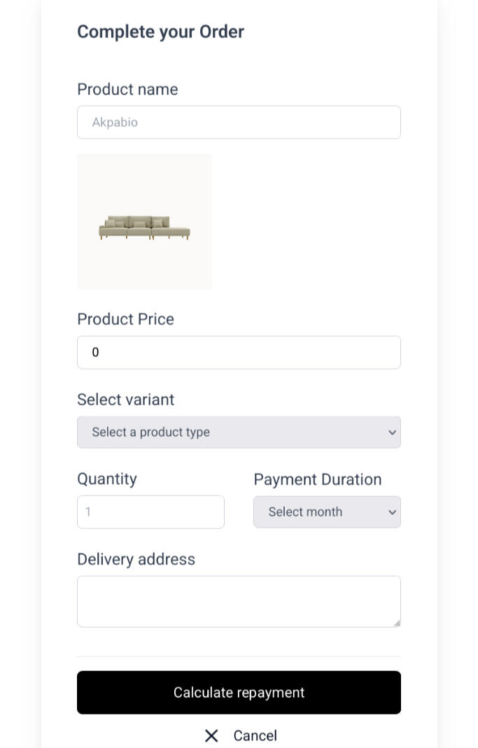Open the Payment Duration month dropdown
Screen dimensions: 478x748
(x=326, y=512)
